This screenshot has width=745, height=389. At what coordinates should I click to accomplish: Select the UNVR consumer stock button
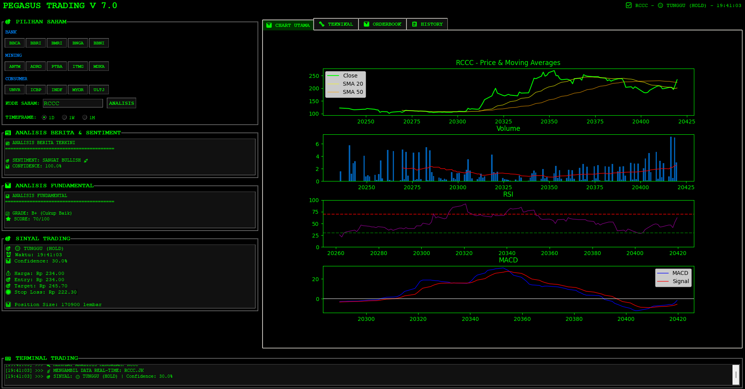pyautogui.click(x=15, y=90)
